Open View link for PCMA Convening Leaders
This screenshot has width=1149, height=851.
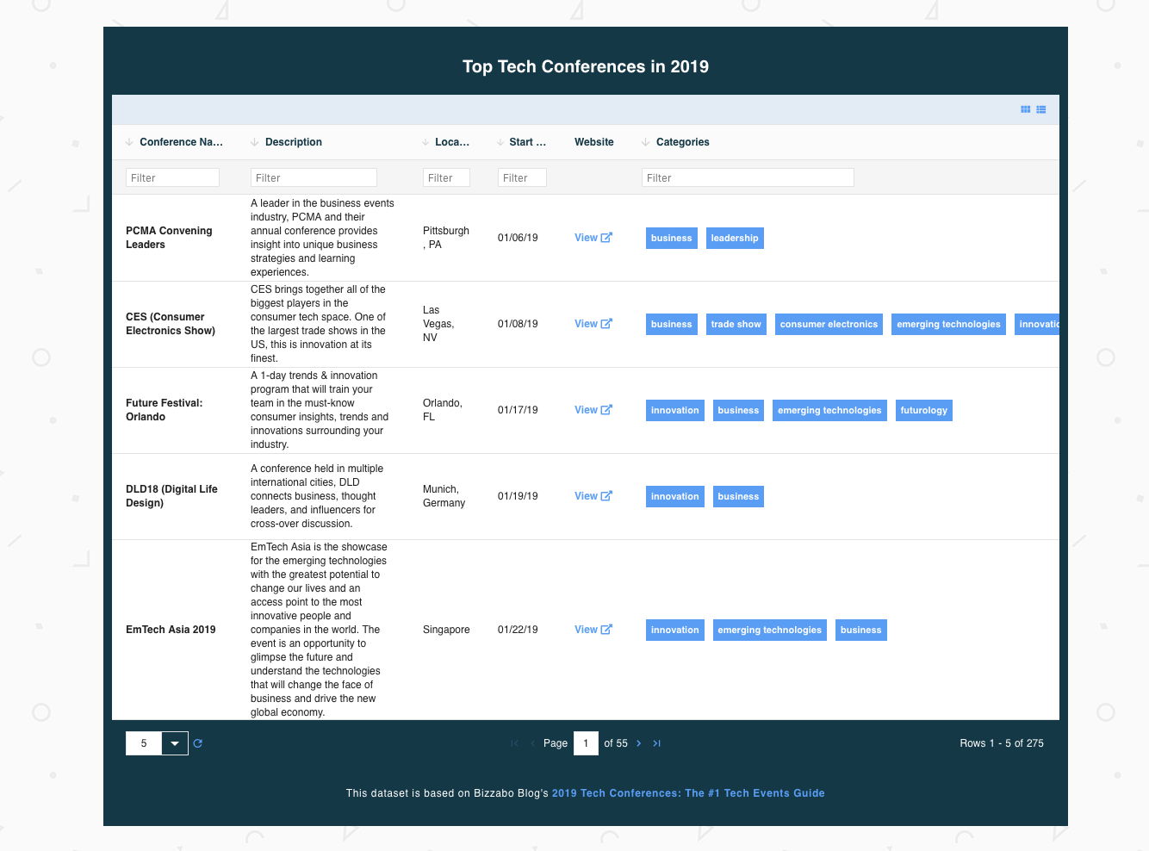click(593, 238)
